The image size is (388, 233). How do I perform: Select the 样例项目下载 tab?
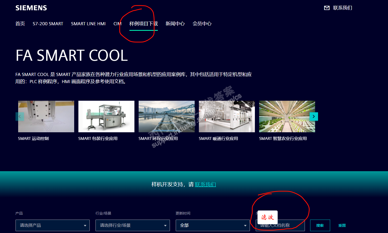144,24
